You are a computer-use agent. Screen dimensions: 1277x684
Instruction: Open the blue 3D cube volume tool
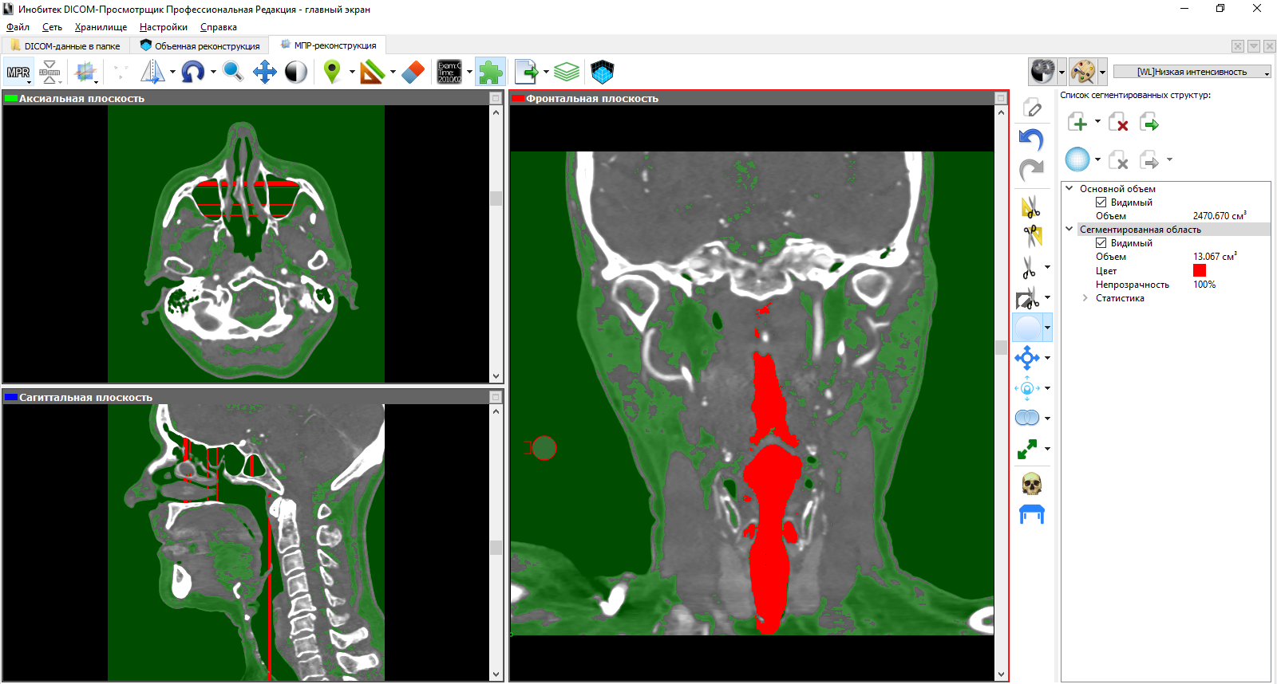[x=603, y=73]
